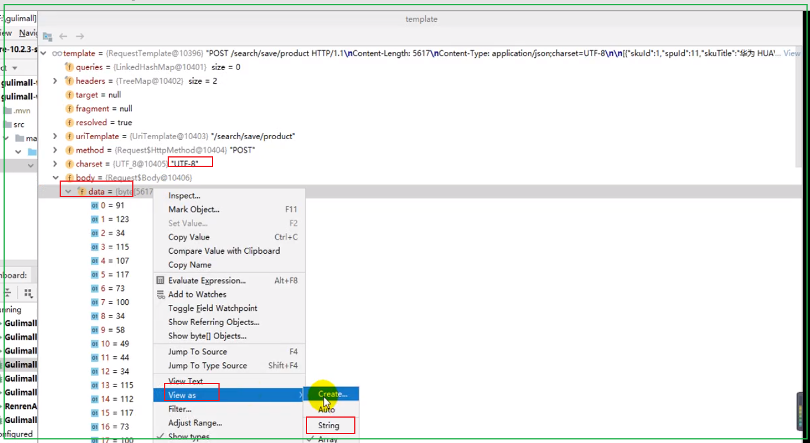Click the primitive icon for element 1 = 123
810x443 pixels.
pos(95,219)
